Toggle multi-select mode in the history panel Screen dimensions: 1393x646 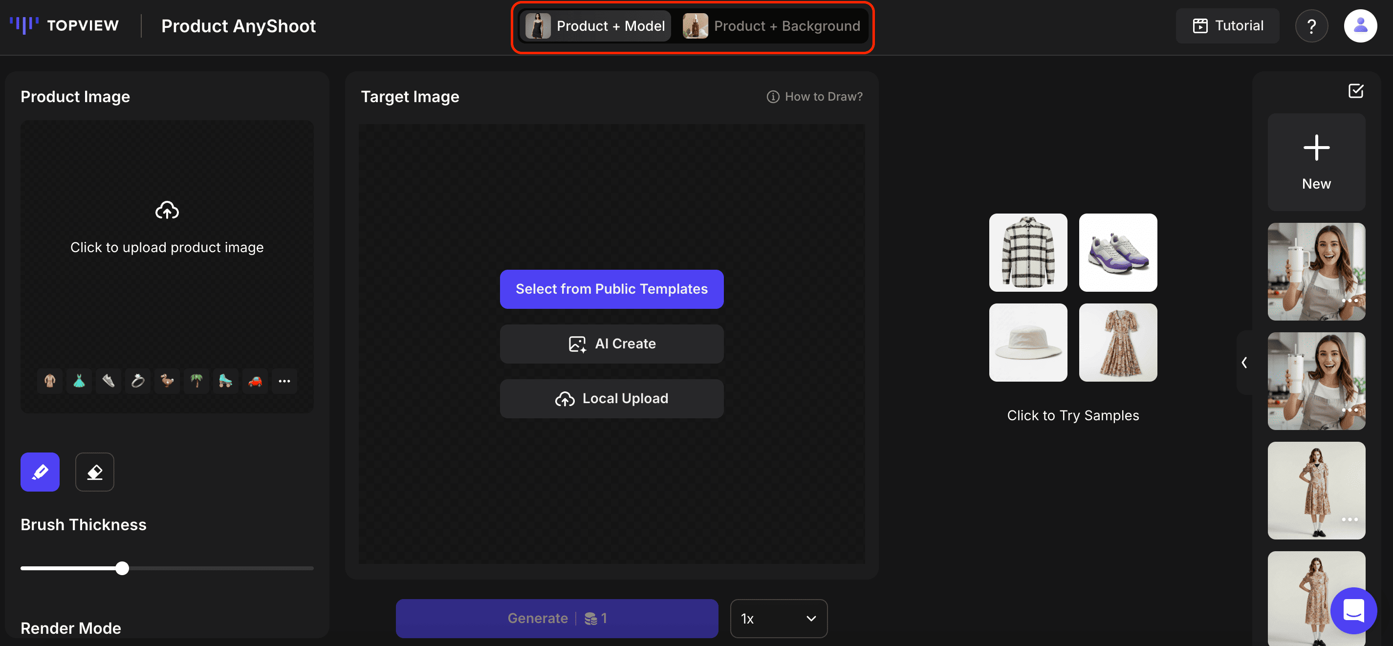(1356, 91)
